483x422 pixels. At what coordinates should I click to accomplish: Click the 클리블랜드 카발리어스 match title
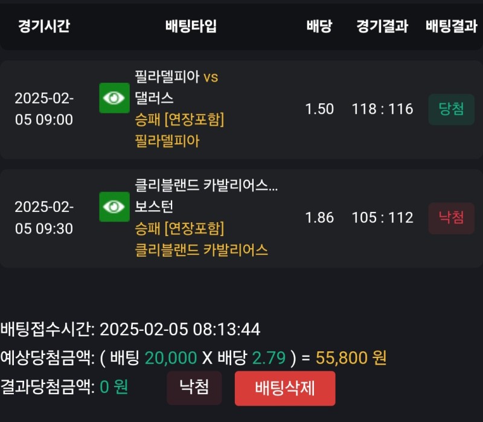(x=206, y=185)
